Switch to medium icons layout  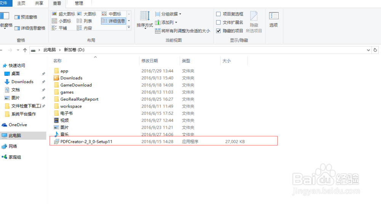(x=112, y=14)
